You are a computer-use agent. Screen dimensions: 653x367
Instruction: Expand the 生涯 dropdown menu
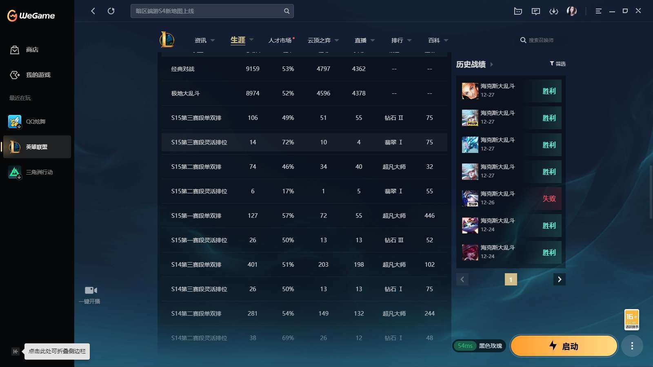point(251,40)
